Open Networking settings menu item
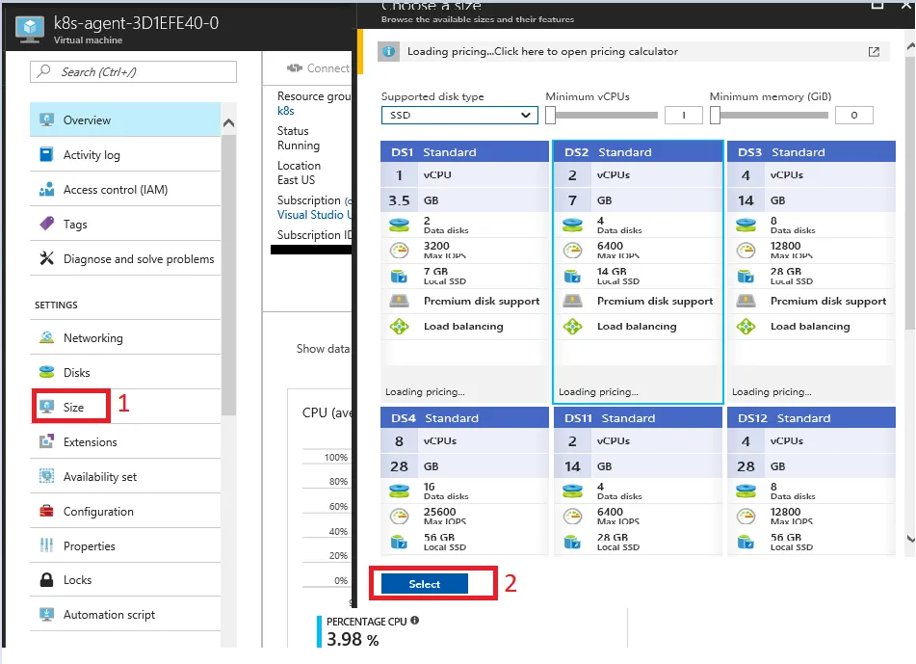Image resolution: width=916 pixels, height=664 pixels. (x=125, y=337)
